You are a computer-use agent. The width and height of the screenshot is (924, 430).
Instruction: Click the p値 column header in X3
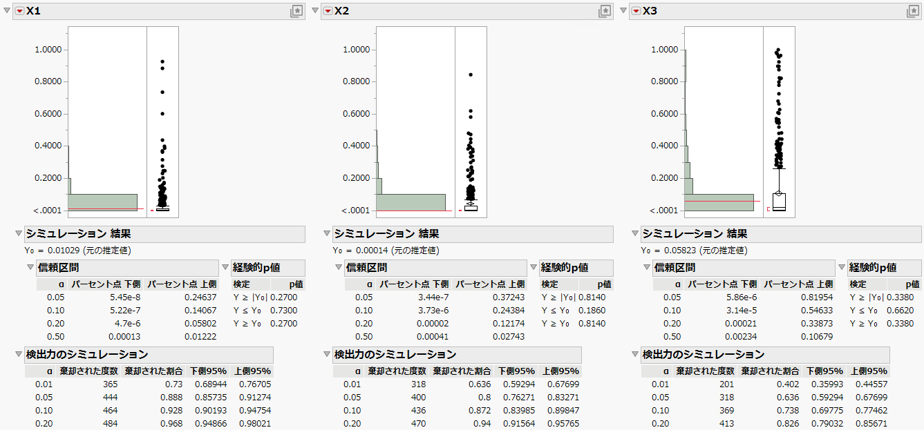point(912,284)
